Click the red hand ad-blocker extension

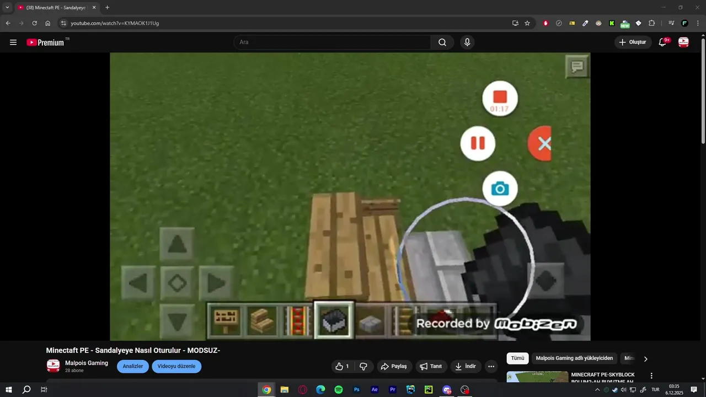coord(545,23)
